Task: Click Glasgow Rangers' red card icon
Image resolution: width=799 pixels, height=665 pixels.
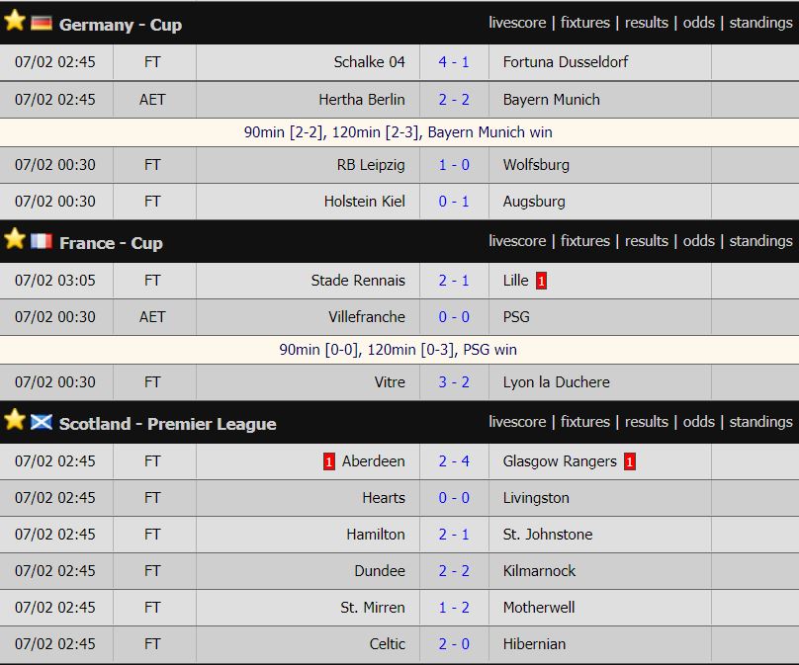Action: pos(630,461)
